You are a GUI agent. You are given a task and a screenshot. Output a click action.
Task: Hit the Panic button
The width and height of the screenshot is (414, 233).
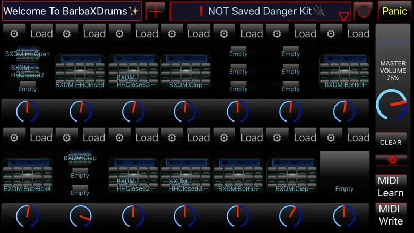coord(394,11)
